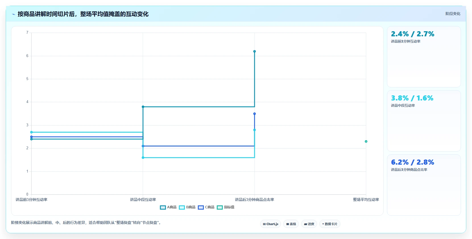Click the A商品 data point at 6.2

[x=254, y=51]
